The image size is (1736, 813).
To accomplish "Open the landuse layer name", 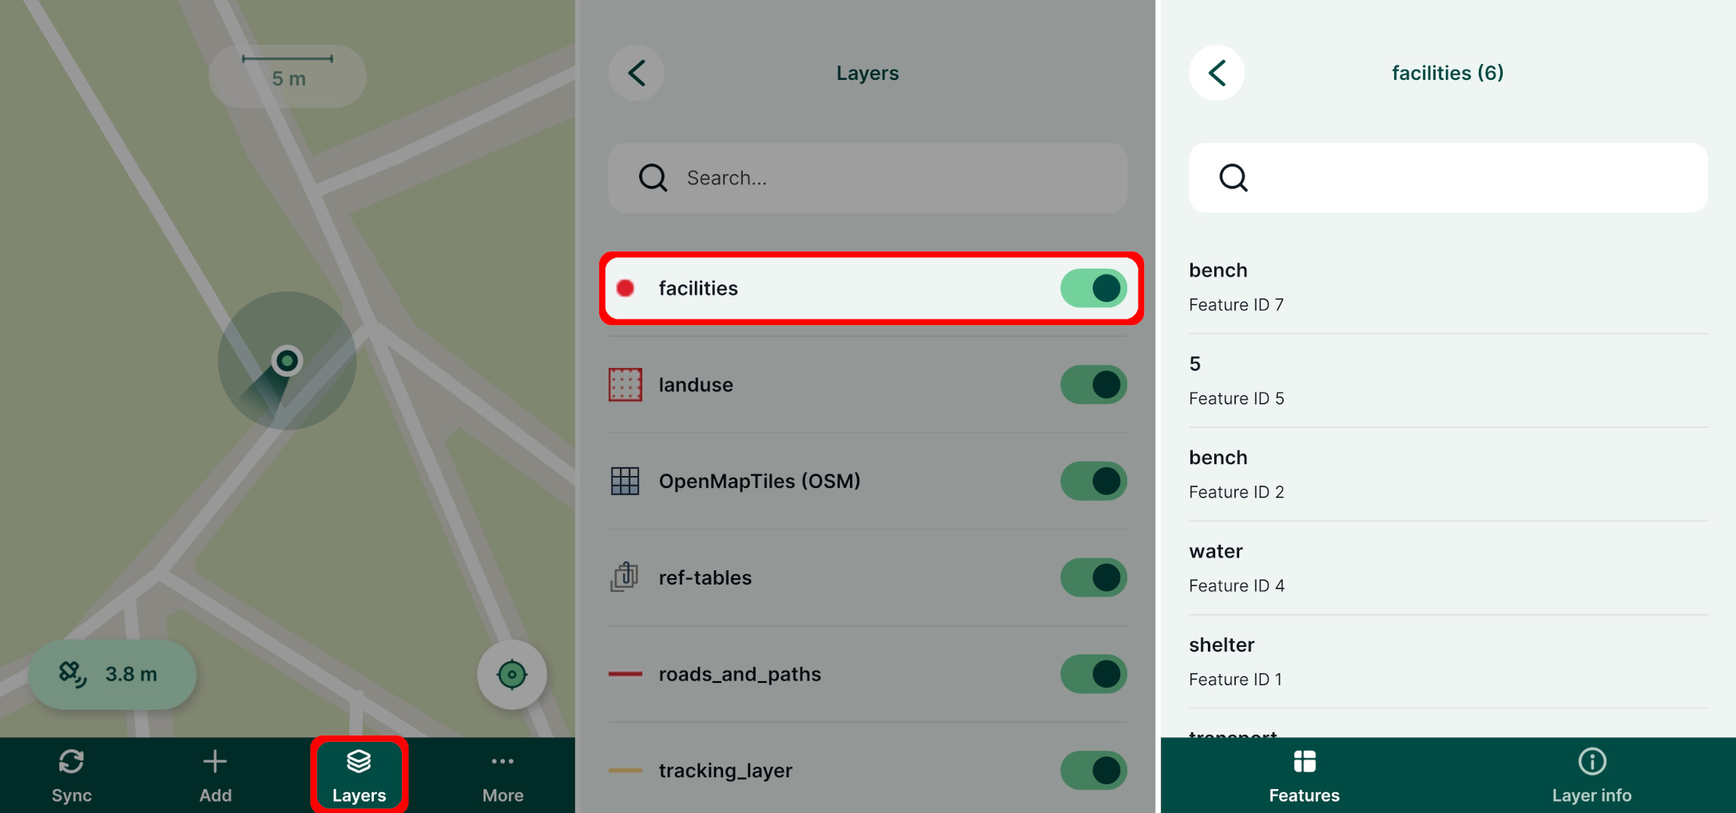I will pos(696,385).
